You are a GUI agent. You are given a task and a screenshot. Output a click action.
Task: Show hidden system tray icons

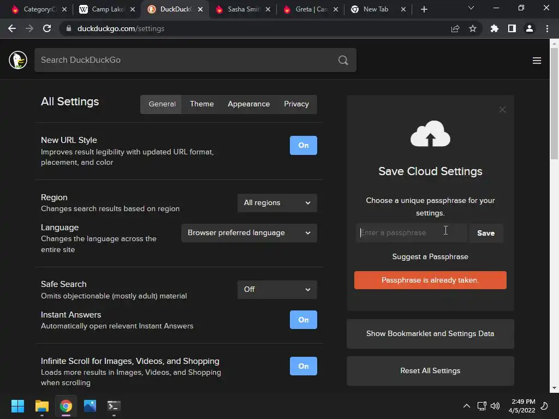pos(466,406)
